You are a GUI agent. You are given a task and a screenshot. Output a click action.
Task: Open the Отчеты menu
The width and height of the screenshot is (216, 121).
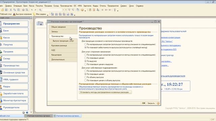click(x=103, y=6)
